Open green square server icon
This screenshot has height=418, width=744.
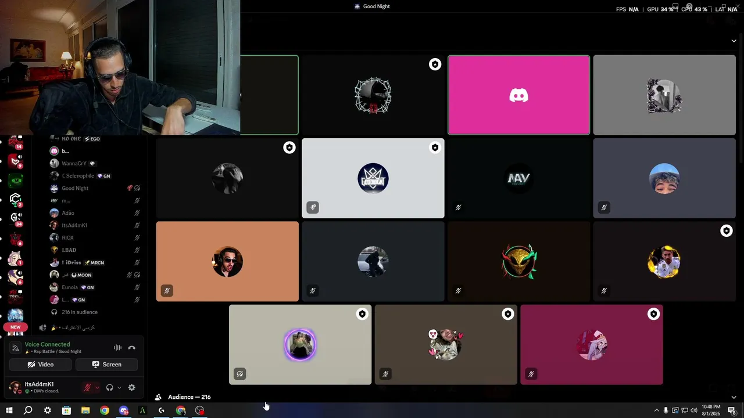click(16, 180)
